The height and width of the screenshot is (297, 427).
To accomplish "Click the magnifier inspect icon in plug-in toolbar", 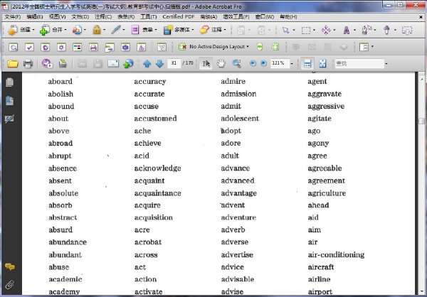I will point(13,48).
